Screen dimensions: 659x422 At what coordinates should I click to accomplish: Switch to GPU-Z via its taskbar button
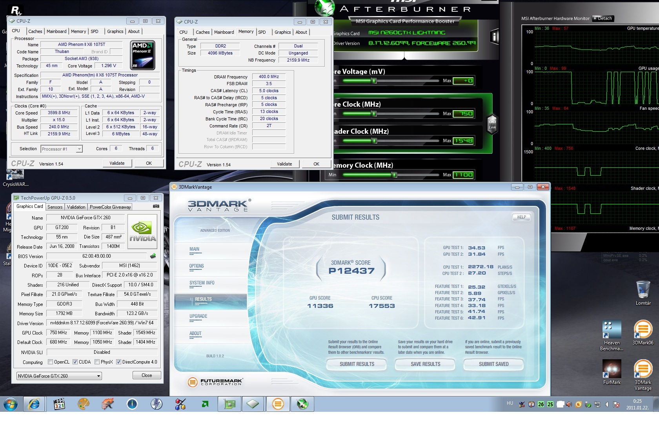(229, 404)
